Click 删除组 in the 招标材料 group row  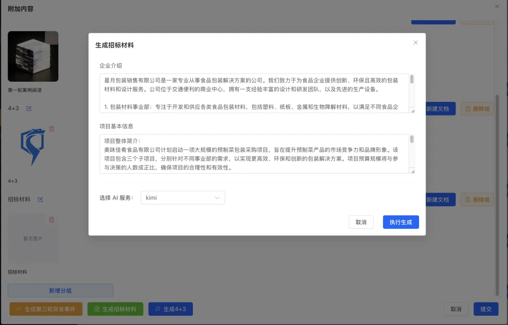tap(477, 200)
